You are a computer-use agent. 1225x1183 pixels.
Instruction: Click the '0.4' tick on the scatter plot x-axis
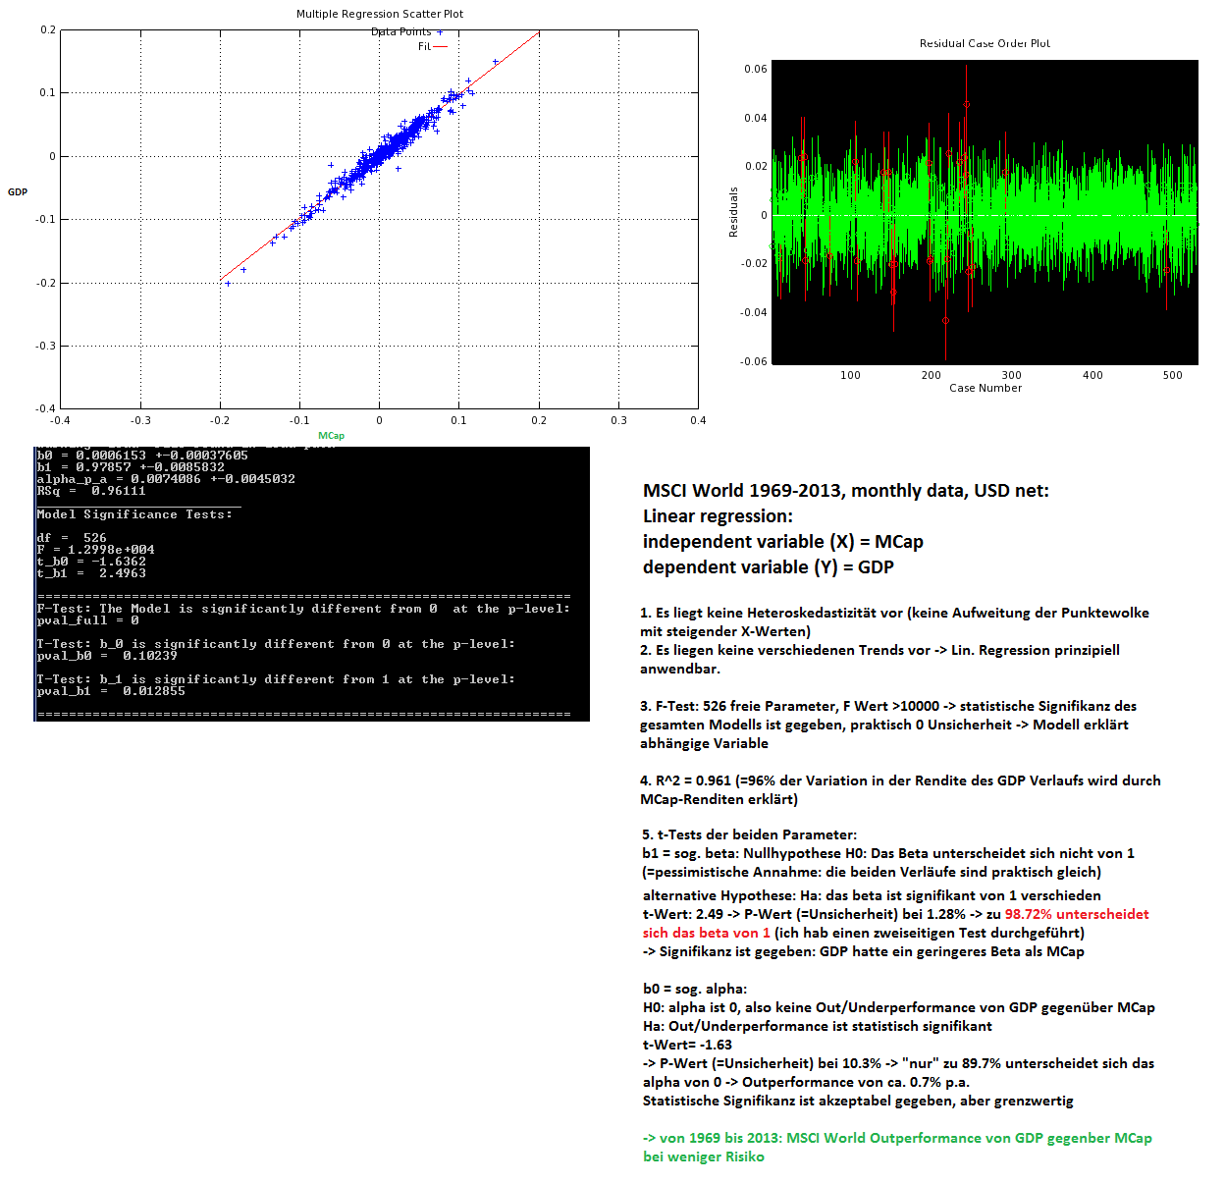pyautogui.click(x=698, y=420)
